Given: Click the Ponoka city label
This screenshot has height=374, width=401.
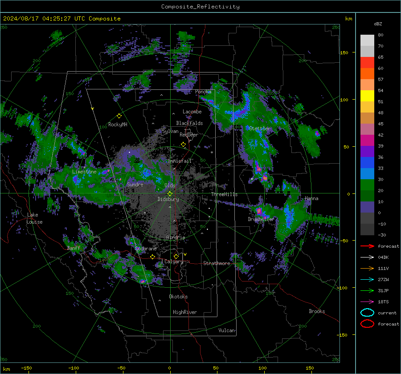Looking at the screenshot, I should [203, 92].
